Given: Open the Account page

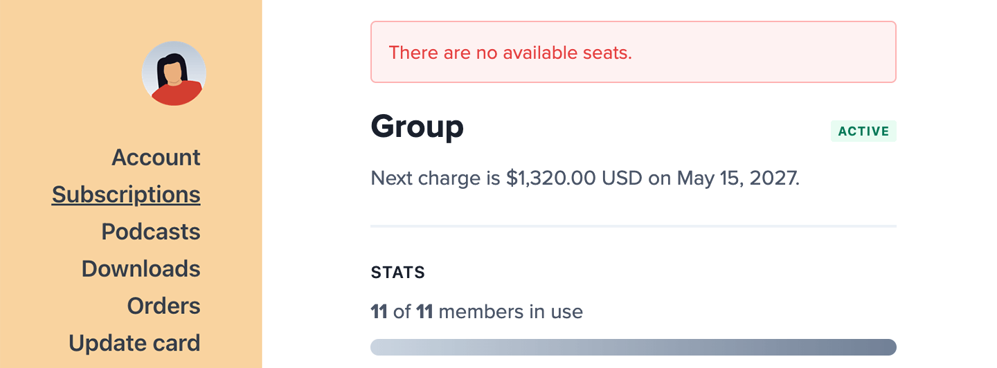Looking at the screenshot, I should pyautogui.click(x=156, y=158).
